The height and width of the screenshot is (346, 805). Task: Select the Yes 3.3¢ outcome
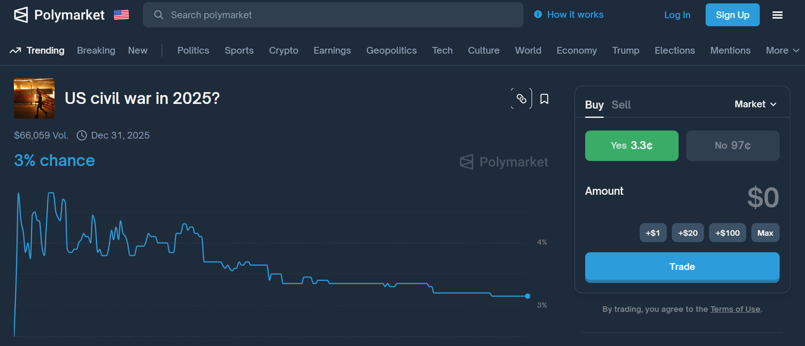(631, 145)
